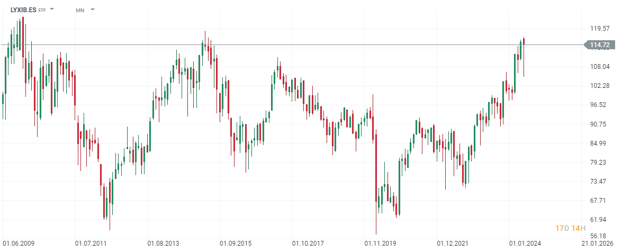Click the LYXIB.ES symbol name
The width and height of the screenshot is (622, 252).
24,10
